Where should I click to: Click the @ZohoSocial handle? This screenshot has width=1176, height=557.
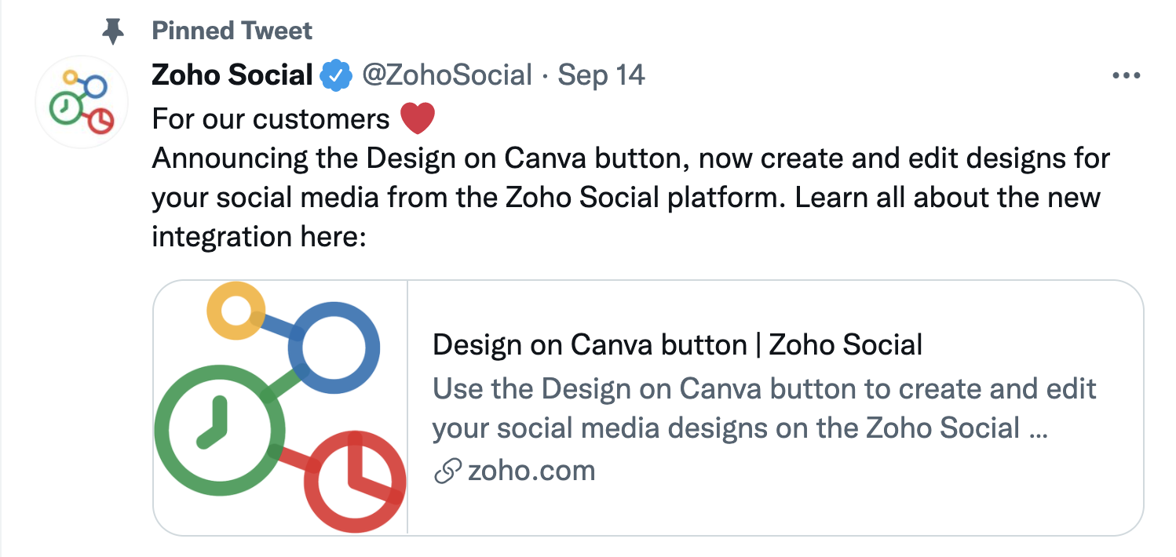(x=446, y=75)
